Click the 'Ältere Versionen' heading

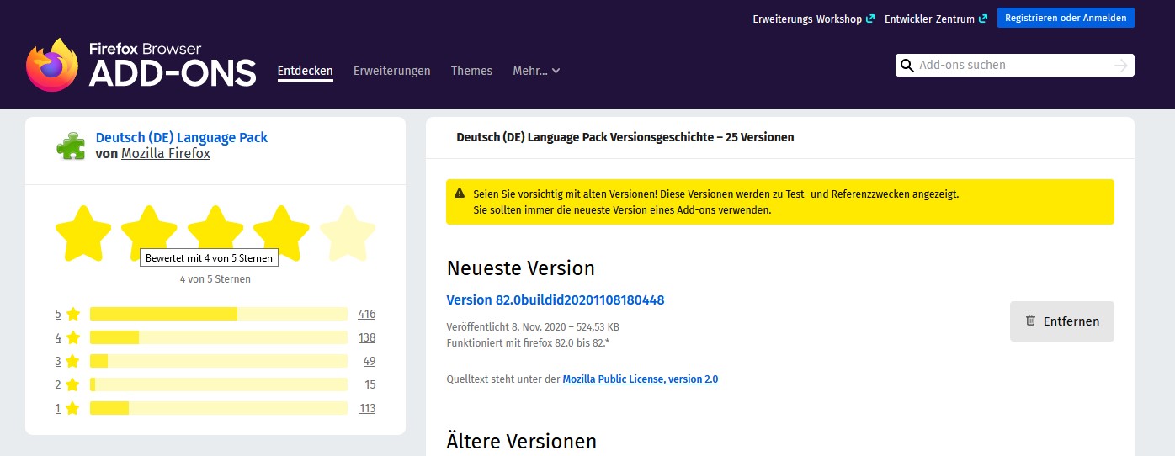coord(522,442)
